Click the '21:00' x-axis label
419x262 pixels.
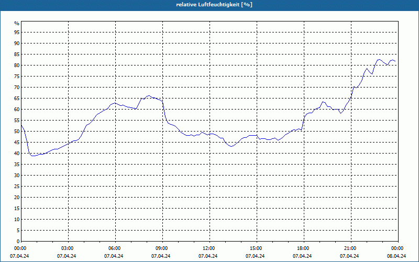pyautogui.click(x=351, y=248)
